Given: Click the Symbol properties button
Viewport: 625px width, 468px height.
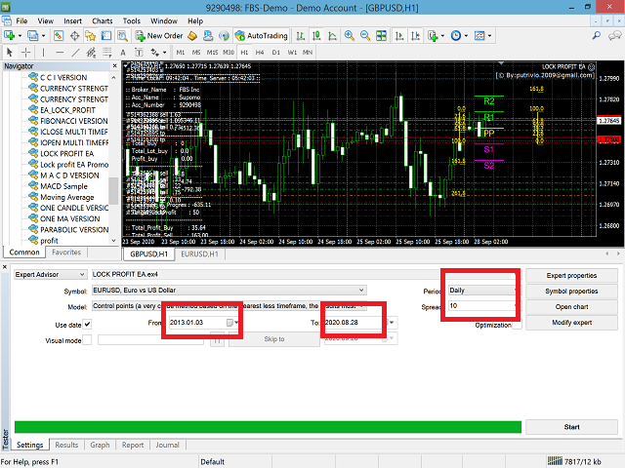Looking at the screenshot, I should point(571,291).
